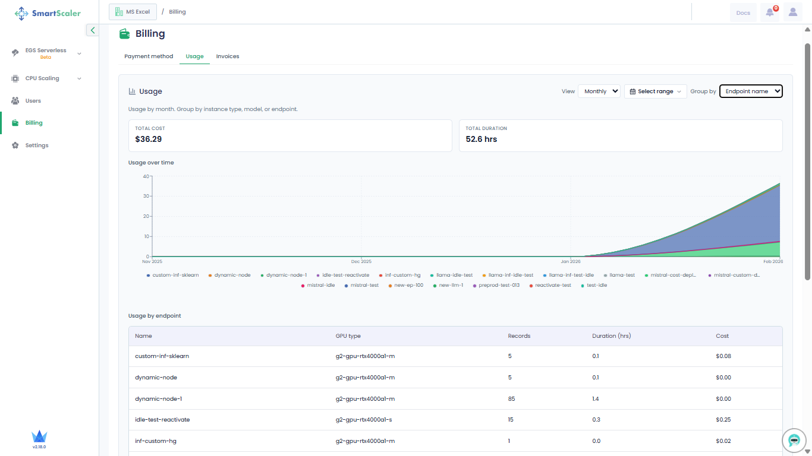Open the Endpoint name group-by dropdown
This screenshot has width=812, height=456.
click(751, 91)
